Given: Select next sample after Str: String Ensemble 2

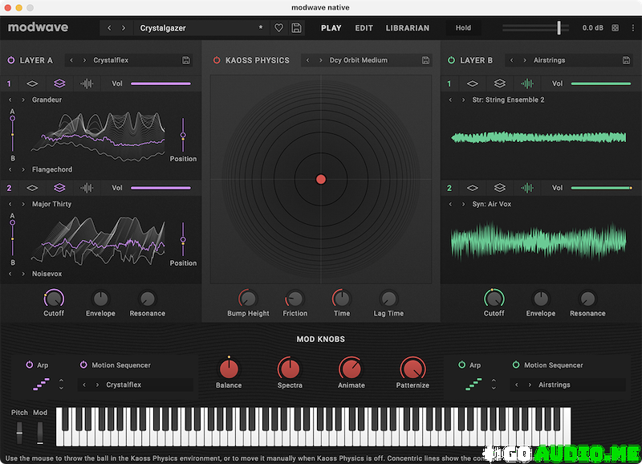Looking at the screenshot, I should point(464,100).
